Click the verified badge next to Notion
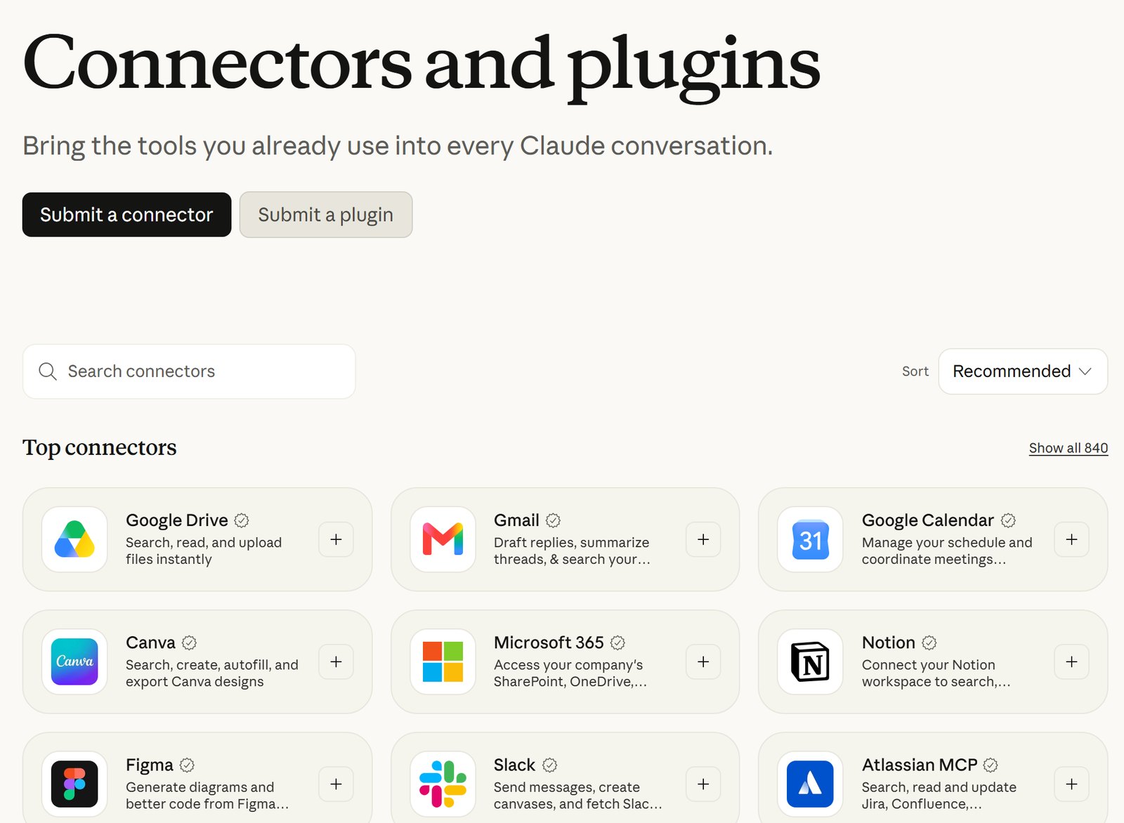The height and width of the screenshot is (823, 1124). [929, 643]
